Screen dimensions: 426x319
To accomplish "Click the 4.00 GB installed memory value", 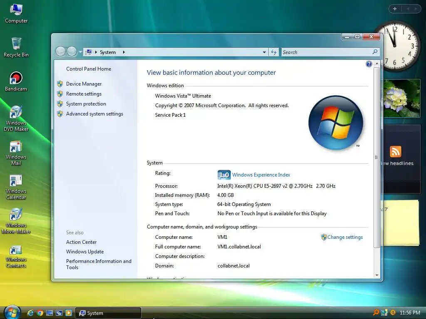I will click(x=225, y=195).
